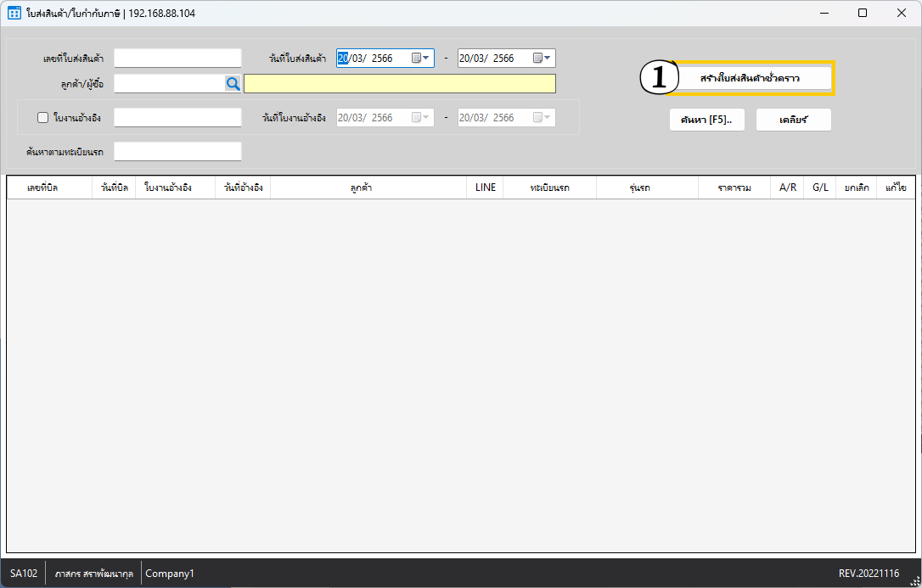Screen dimensions: 922x588
Task: Click the ราคารวม column header
Action: point(734,188)
